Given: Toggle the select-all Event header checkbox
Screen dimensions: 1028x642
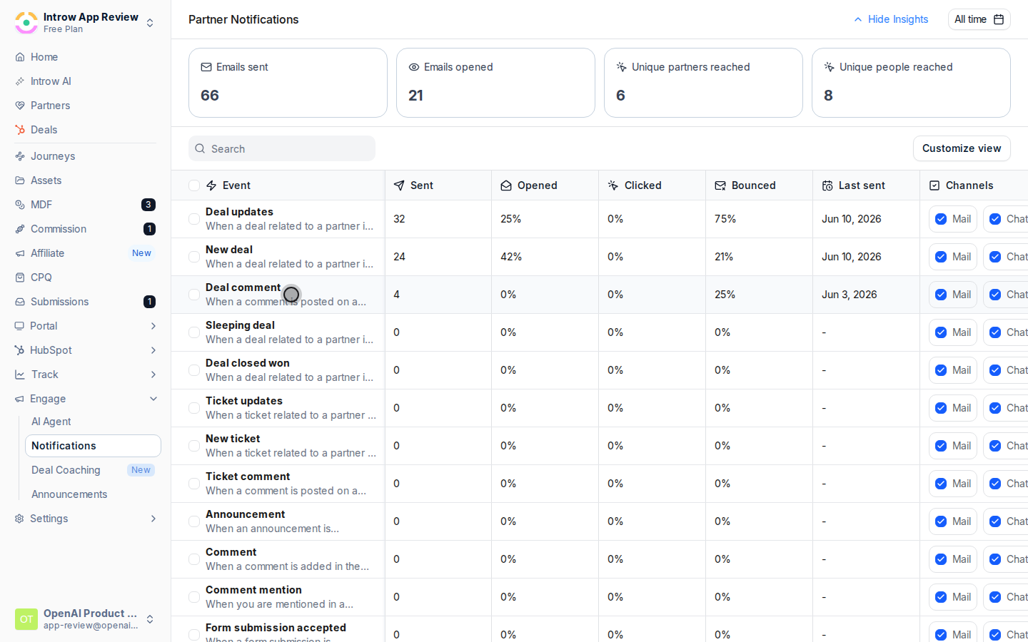Looking at the screenshot, I should tap(194, 185).
